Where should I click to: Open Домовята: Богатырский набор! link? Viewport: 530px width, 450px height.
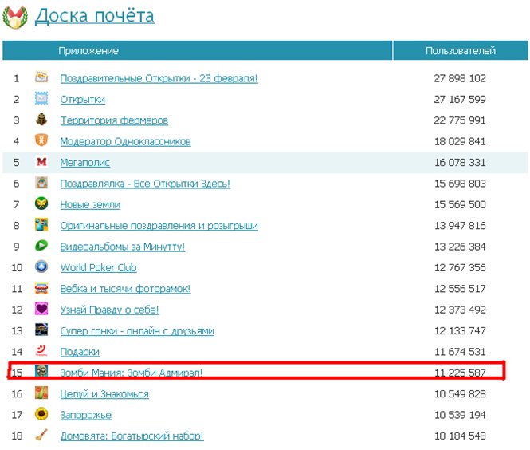click(132, 436)
